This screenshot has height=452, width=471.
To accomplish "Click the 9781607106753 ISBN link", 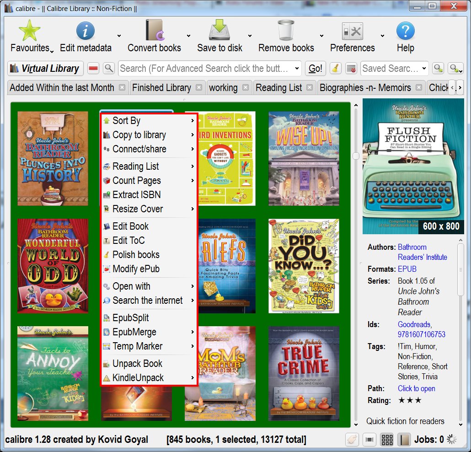I will pos(422,334).
